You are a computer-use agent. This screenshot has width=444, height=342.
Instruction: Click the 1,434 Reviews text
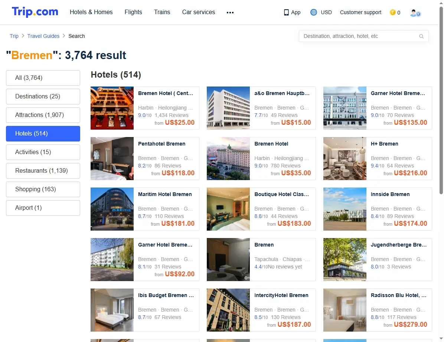coord(171,115)
